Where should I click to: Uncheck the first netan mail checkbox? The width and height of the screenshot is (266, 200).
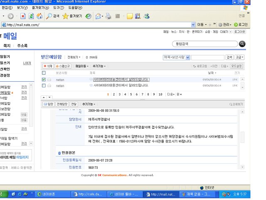click(x=44, y=80)
